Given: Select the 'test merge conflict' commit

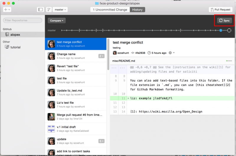Looking at the screenshot, I should tap(76, 44).
